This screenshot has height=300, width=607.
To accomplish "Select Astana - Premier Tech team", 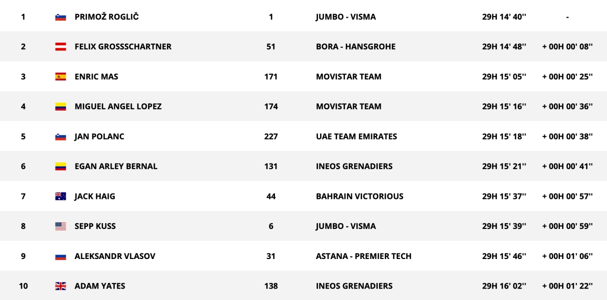I will 363,256.
